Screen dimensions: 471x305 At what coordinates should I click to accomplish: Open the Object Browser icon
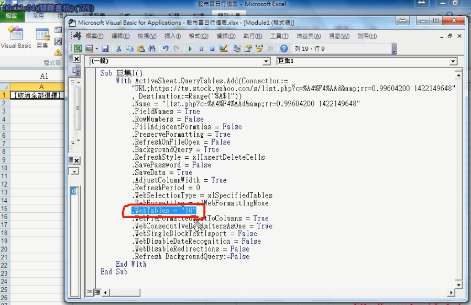tap(259, 49)
